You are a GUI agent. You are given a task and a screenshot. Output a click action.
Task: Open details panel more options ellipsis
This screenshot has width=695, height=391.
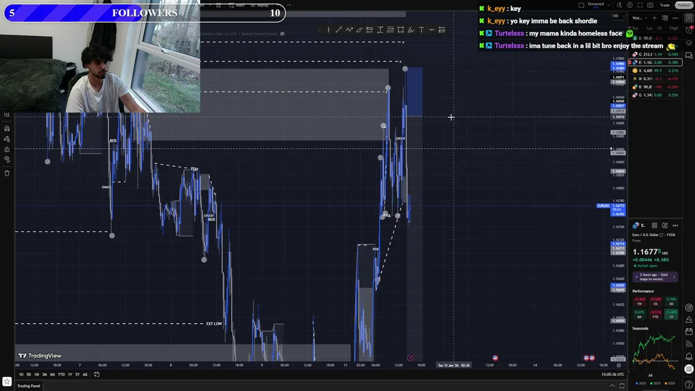click(x=675, y=225)
